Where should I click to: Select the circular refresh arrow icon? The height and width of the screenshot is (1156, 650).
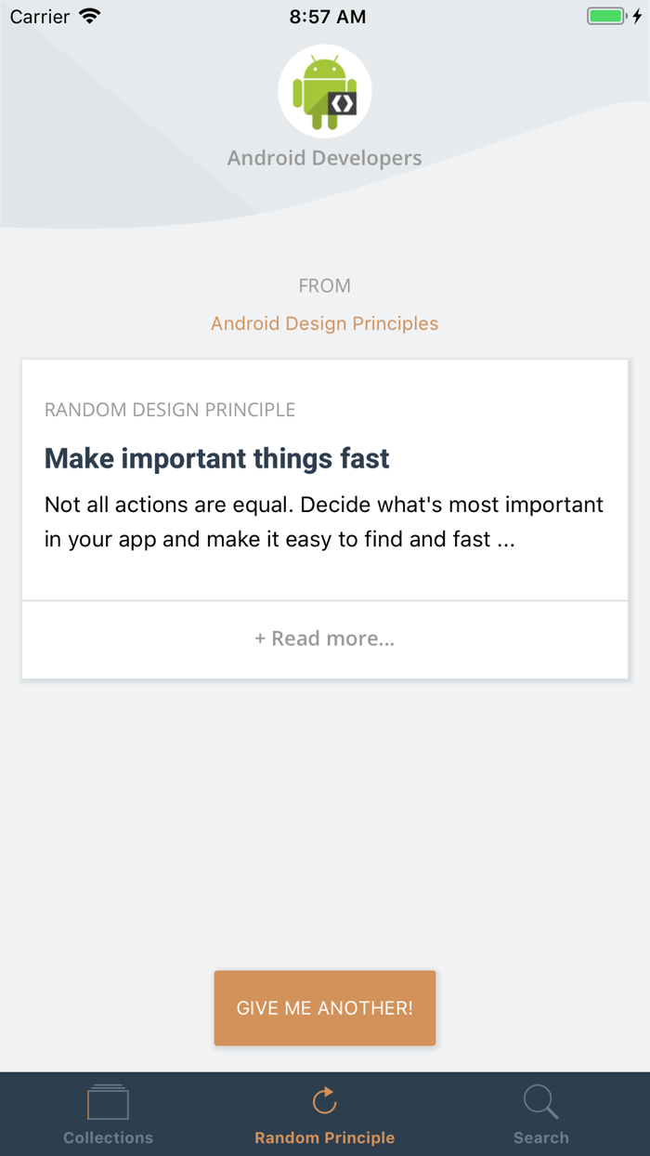324,1097
